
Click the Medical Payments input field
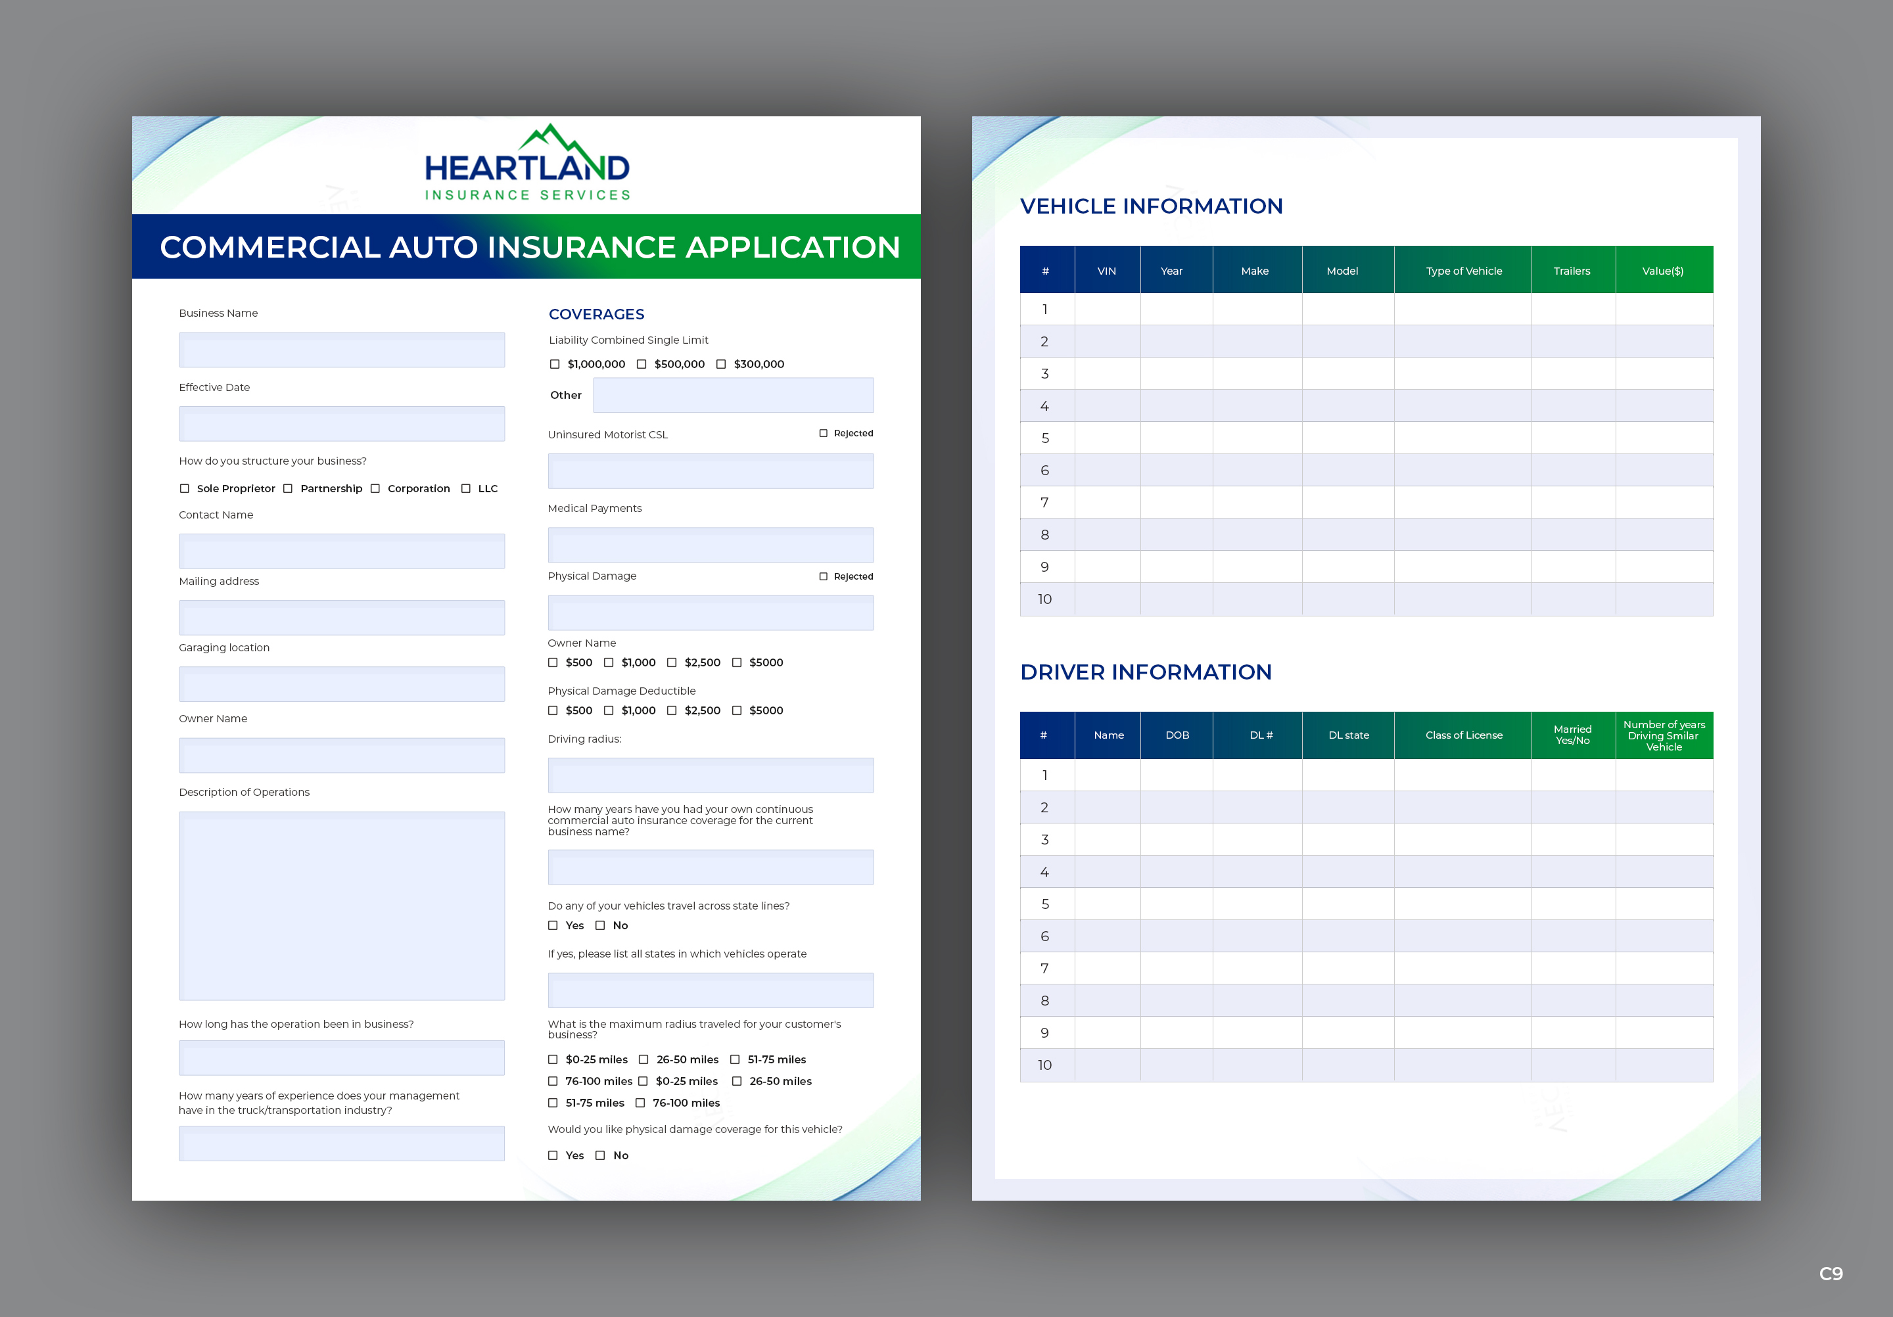click(x=710, y=545)
